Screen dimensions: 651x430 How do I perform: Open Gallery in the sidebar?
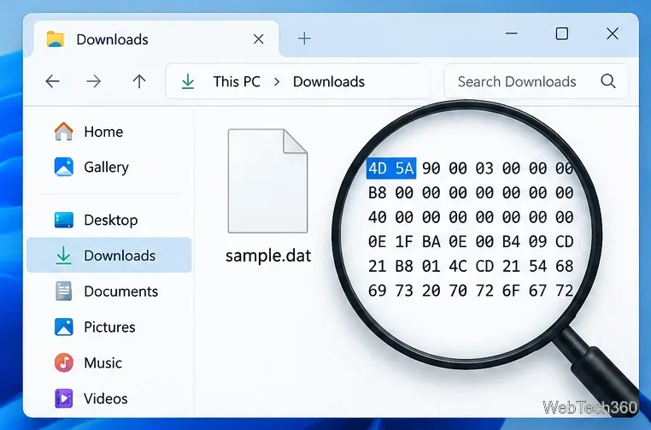click(106, 168)
